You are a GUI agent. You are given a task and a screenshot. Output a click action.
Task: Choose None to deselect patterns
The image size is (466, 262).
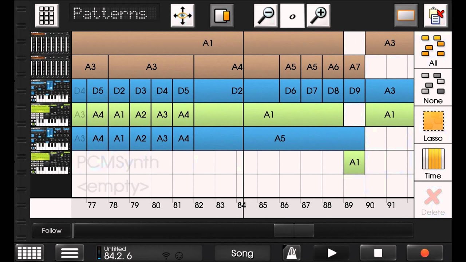433,87
